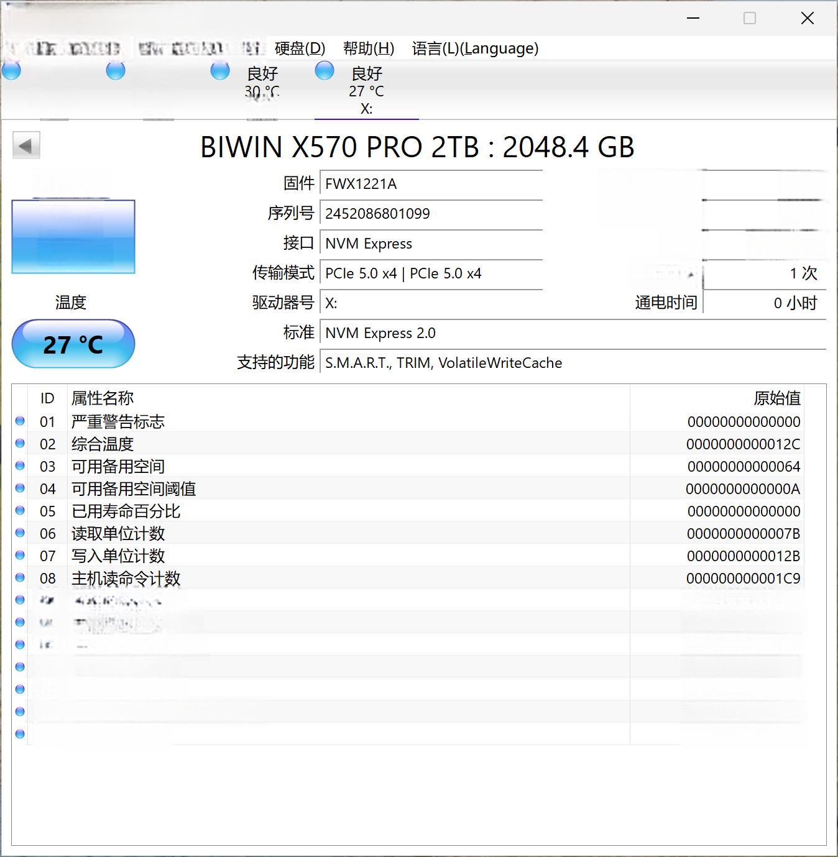838x857 pixels.
Task: Maximize the window
Action: 750,18
